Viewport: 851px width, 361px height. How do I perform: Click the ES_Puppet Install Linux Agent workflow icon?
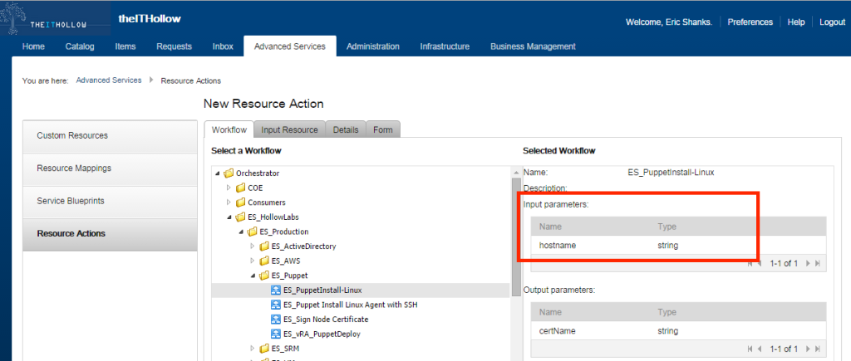pos(276,305)
